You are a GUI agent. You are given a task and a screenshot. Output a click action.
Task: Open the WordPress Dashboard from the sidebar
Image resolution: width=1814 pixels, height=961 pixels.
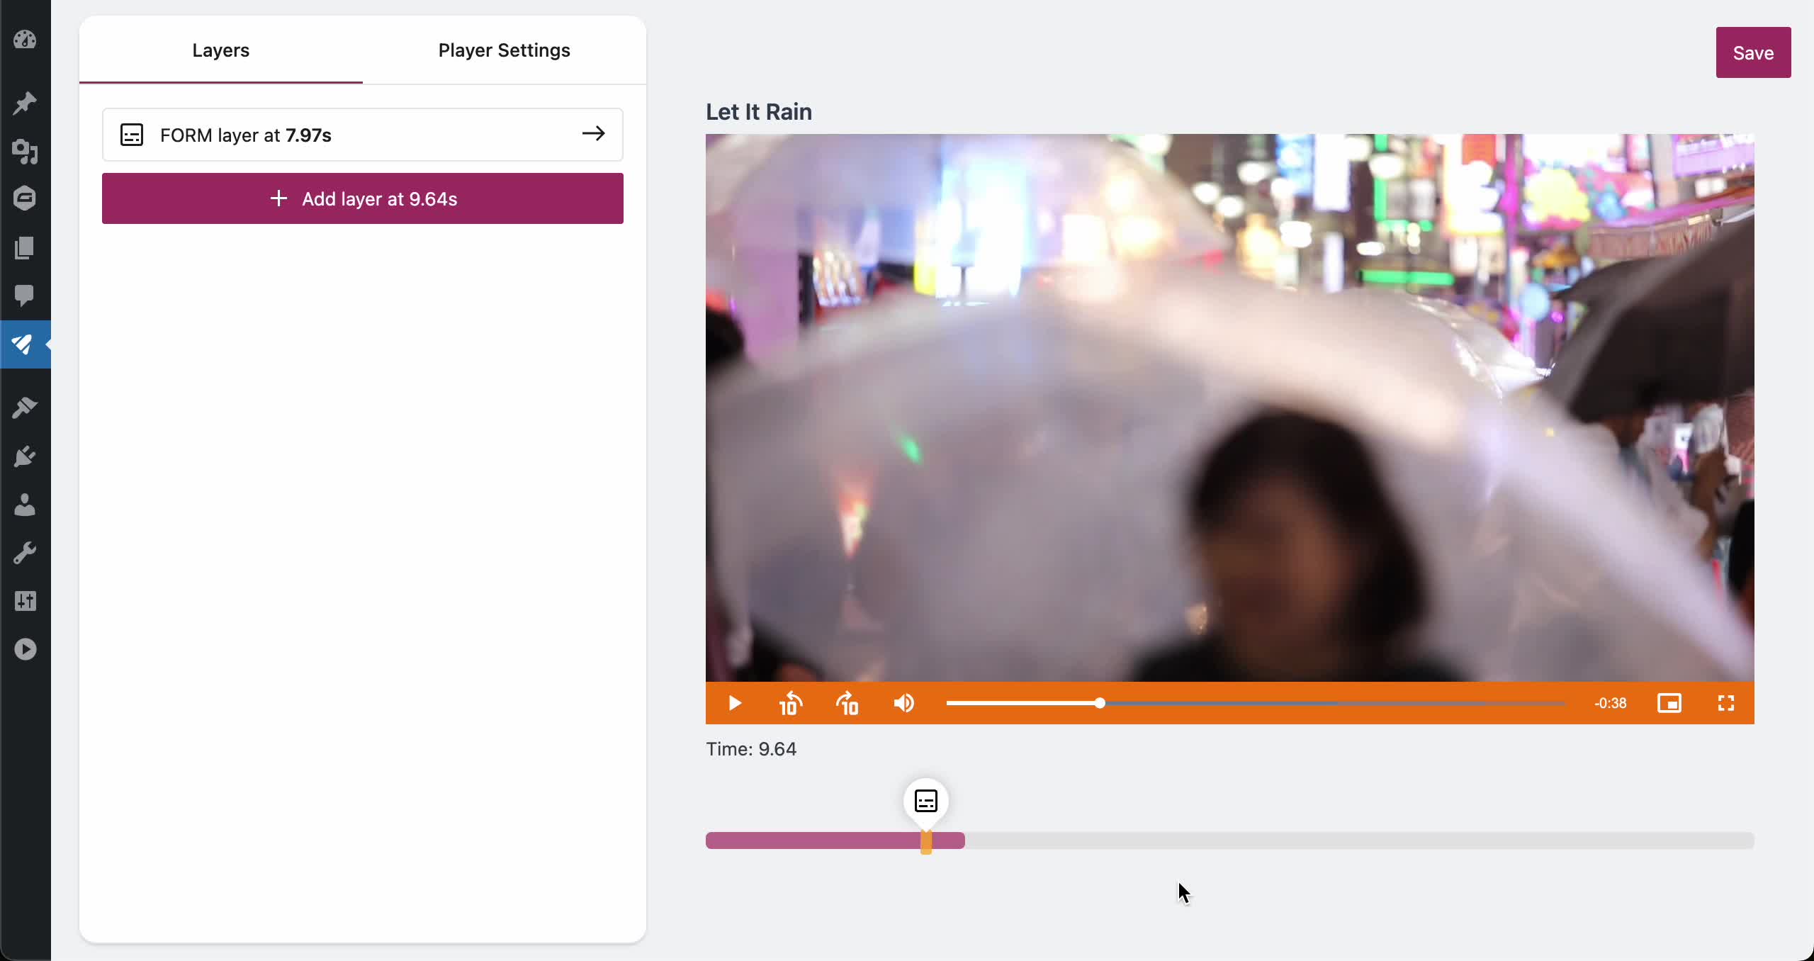pos(26,40)
